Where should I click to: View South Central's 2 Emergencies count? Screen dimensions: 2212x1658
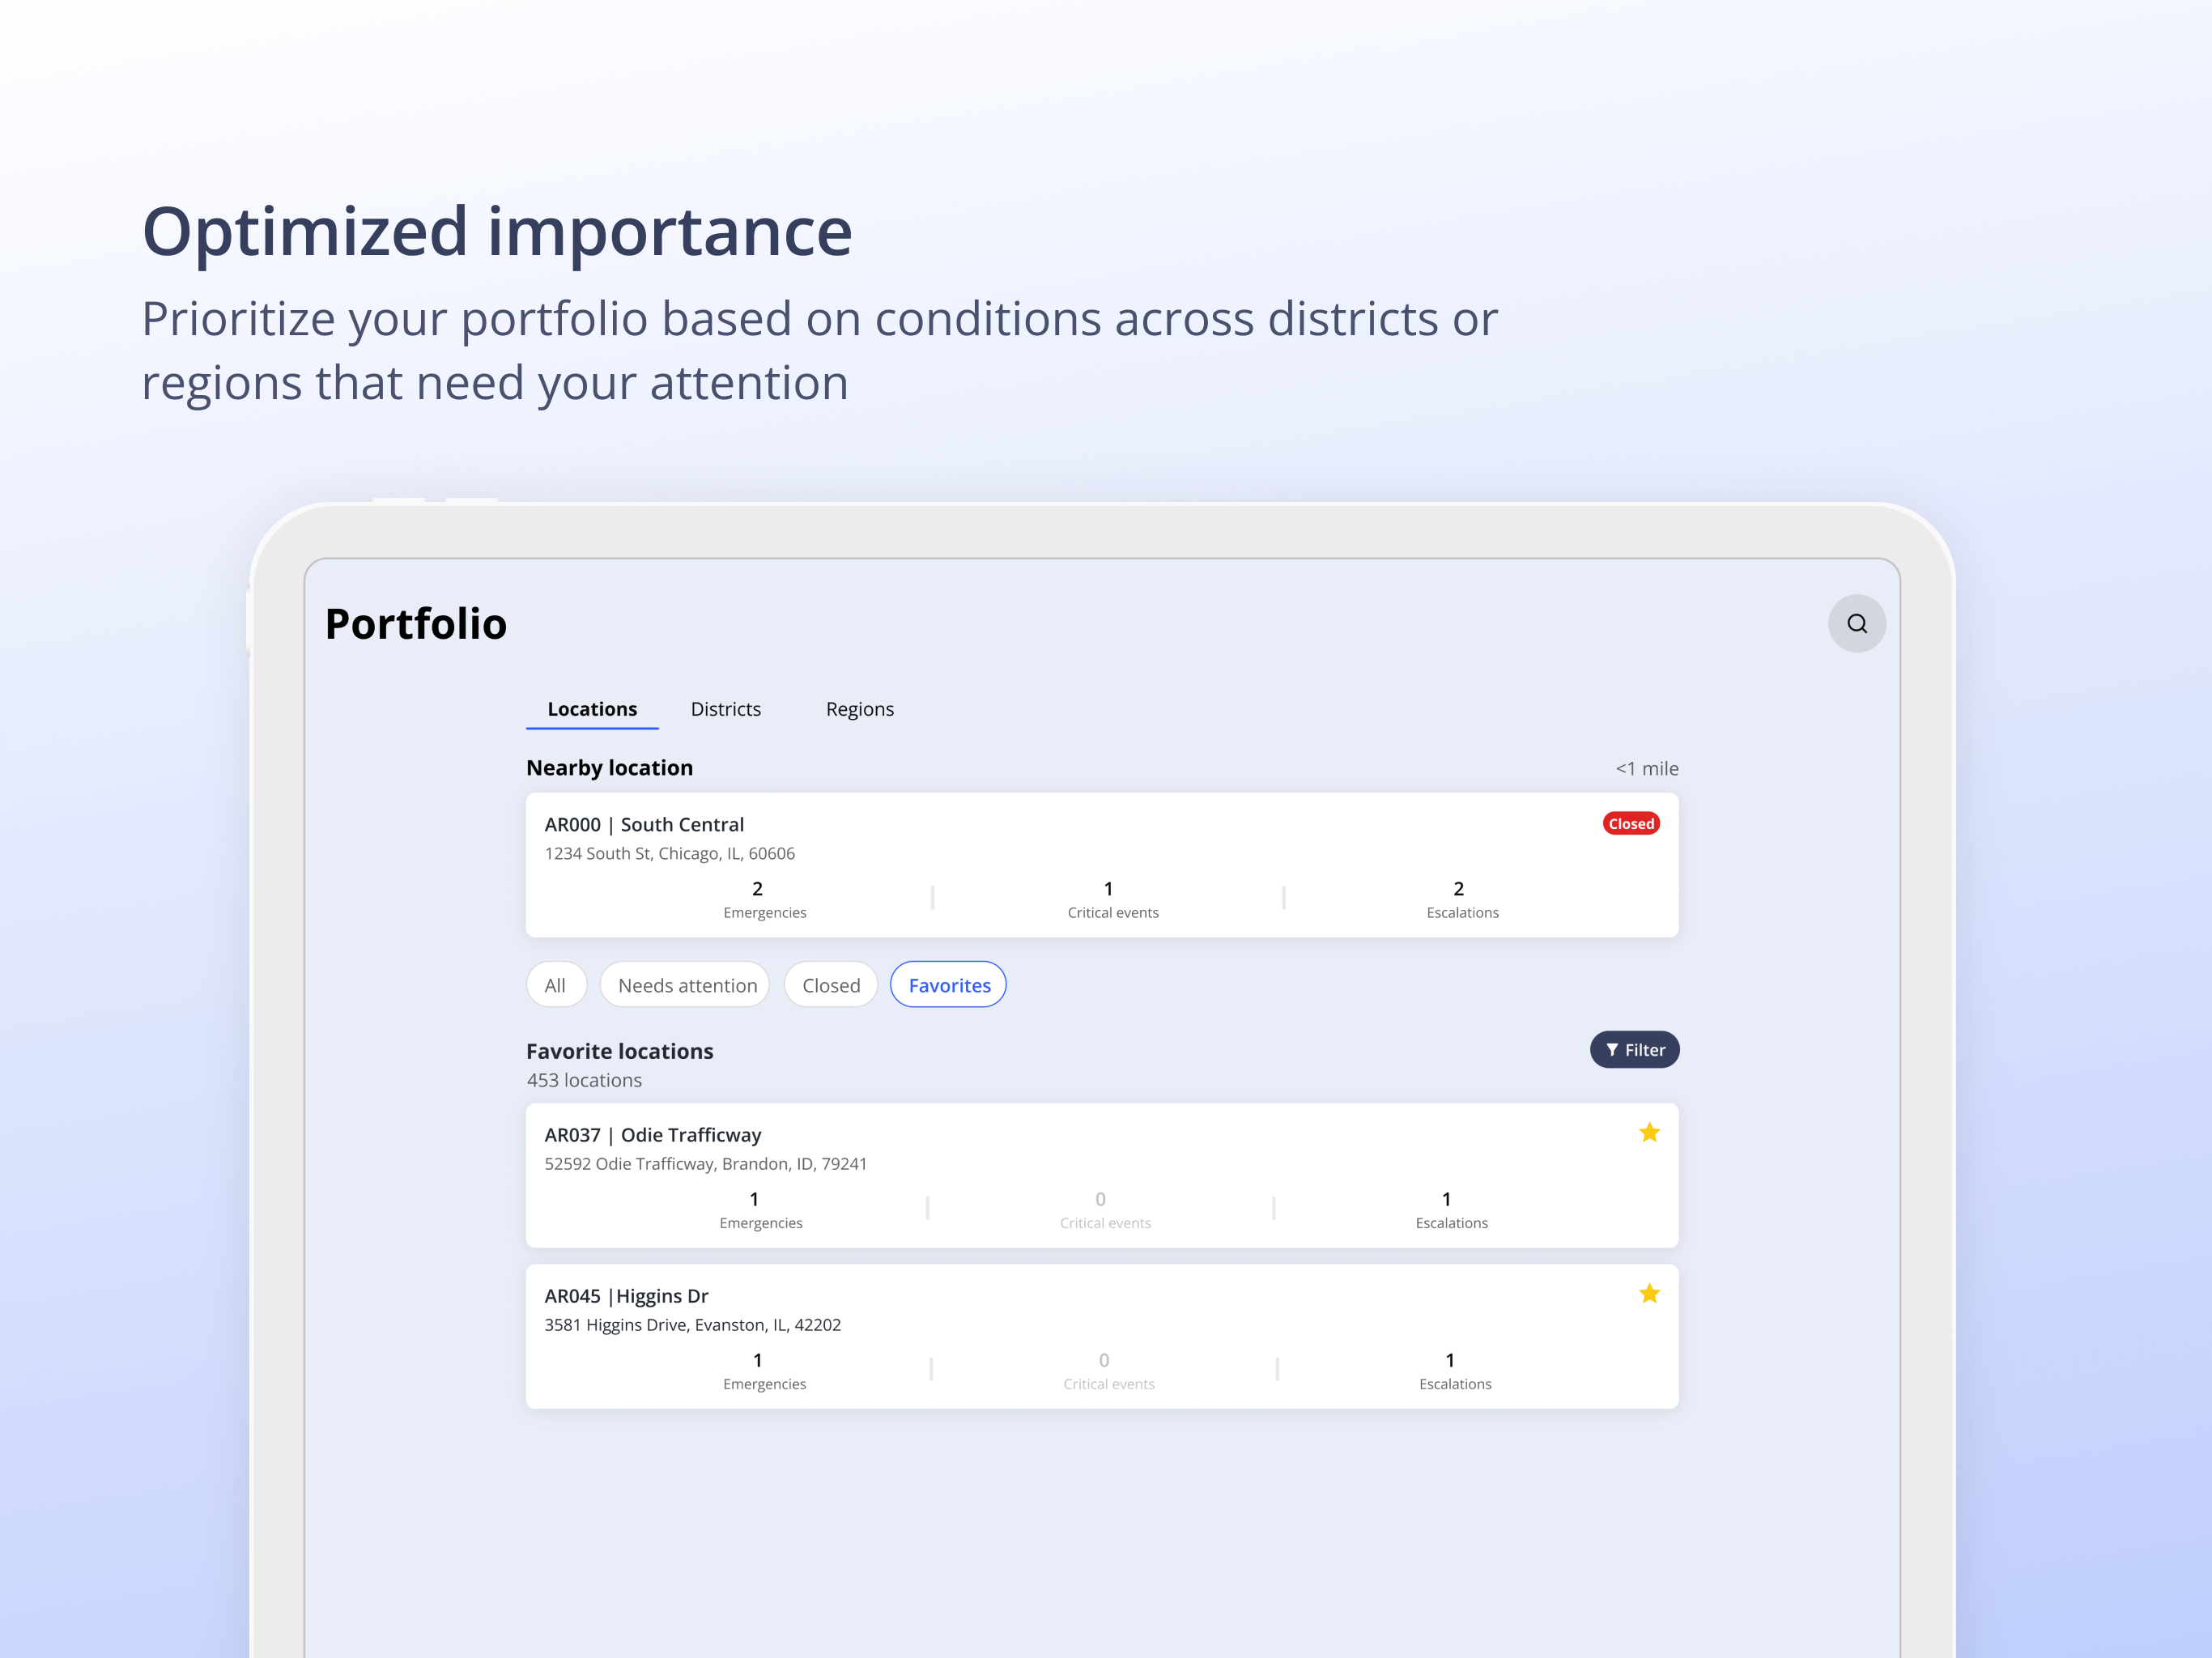pos(764,899)
